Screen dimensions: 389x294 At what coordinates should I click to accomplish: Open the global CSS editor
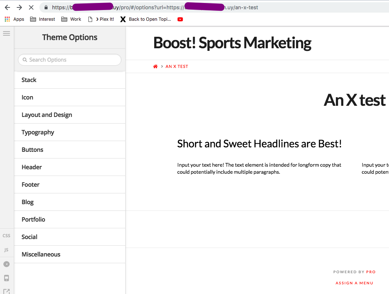click(x=6, y=236)
